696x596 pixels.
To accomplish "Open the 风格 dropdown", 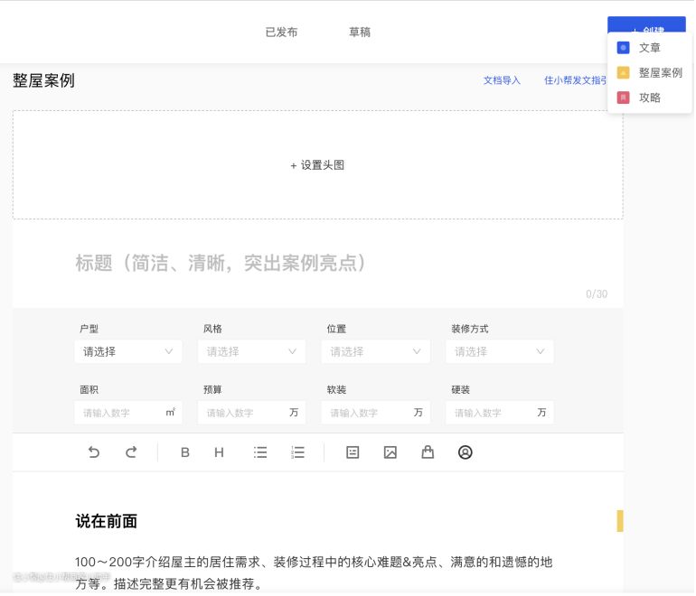I will tap(251, 352).
